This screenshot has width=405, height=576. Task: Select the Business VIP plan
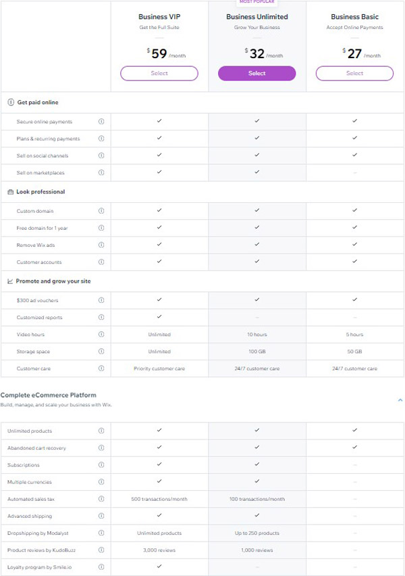pos(159,73)
